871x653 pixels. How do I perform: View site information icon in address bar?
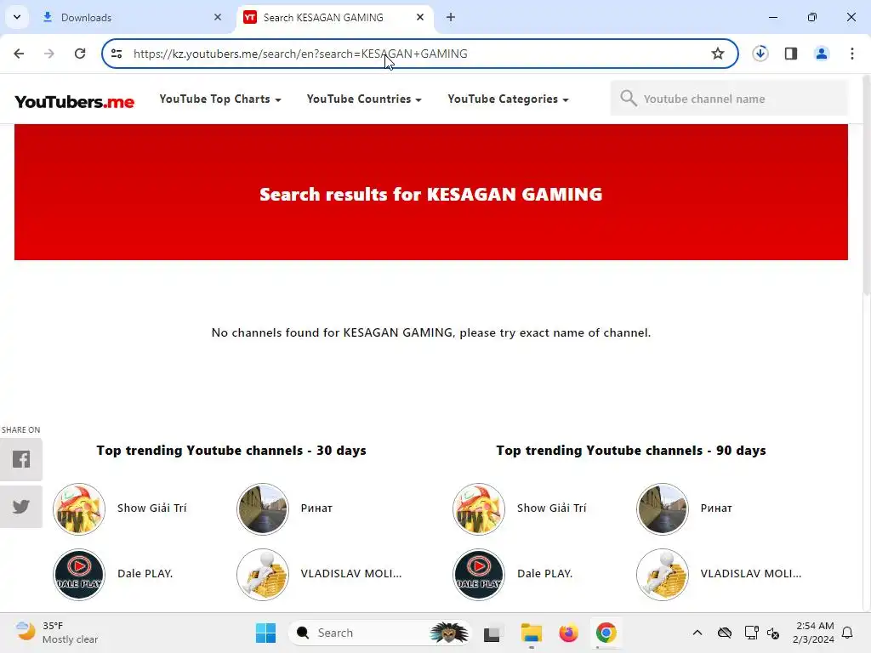pos(117,54)
